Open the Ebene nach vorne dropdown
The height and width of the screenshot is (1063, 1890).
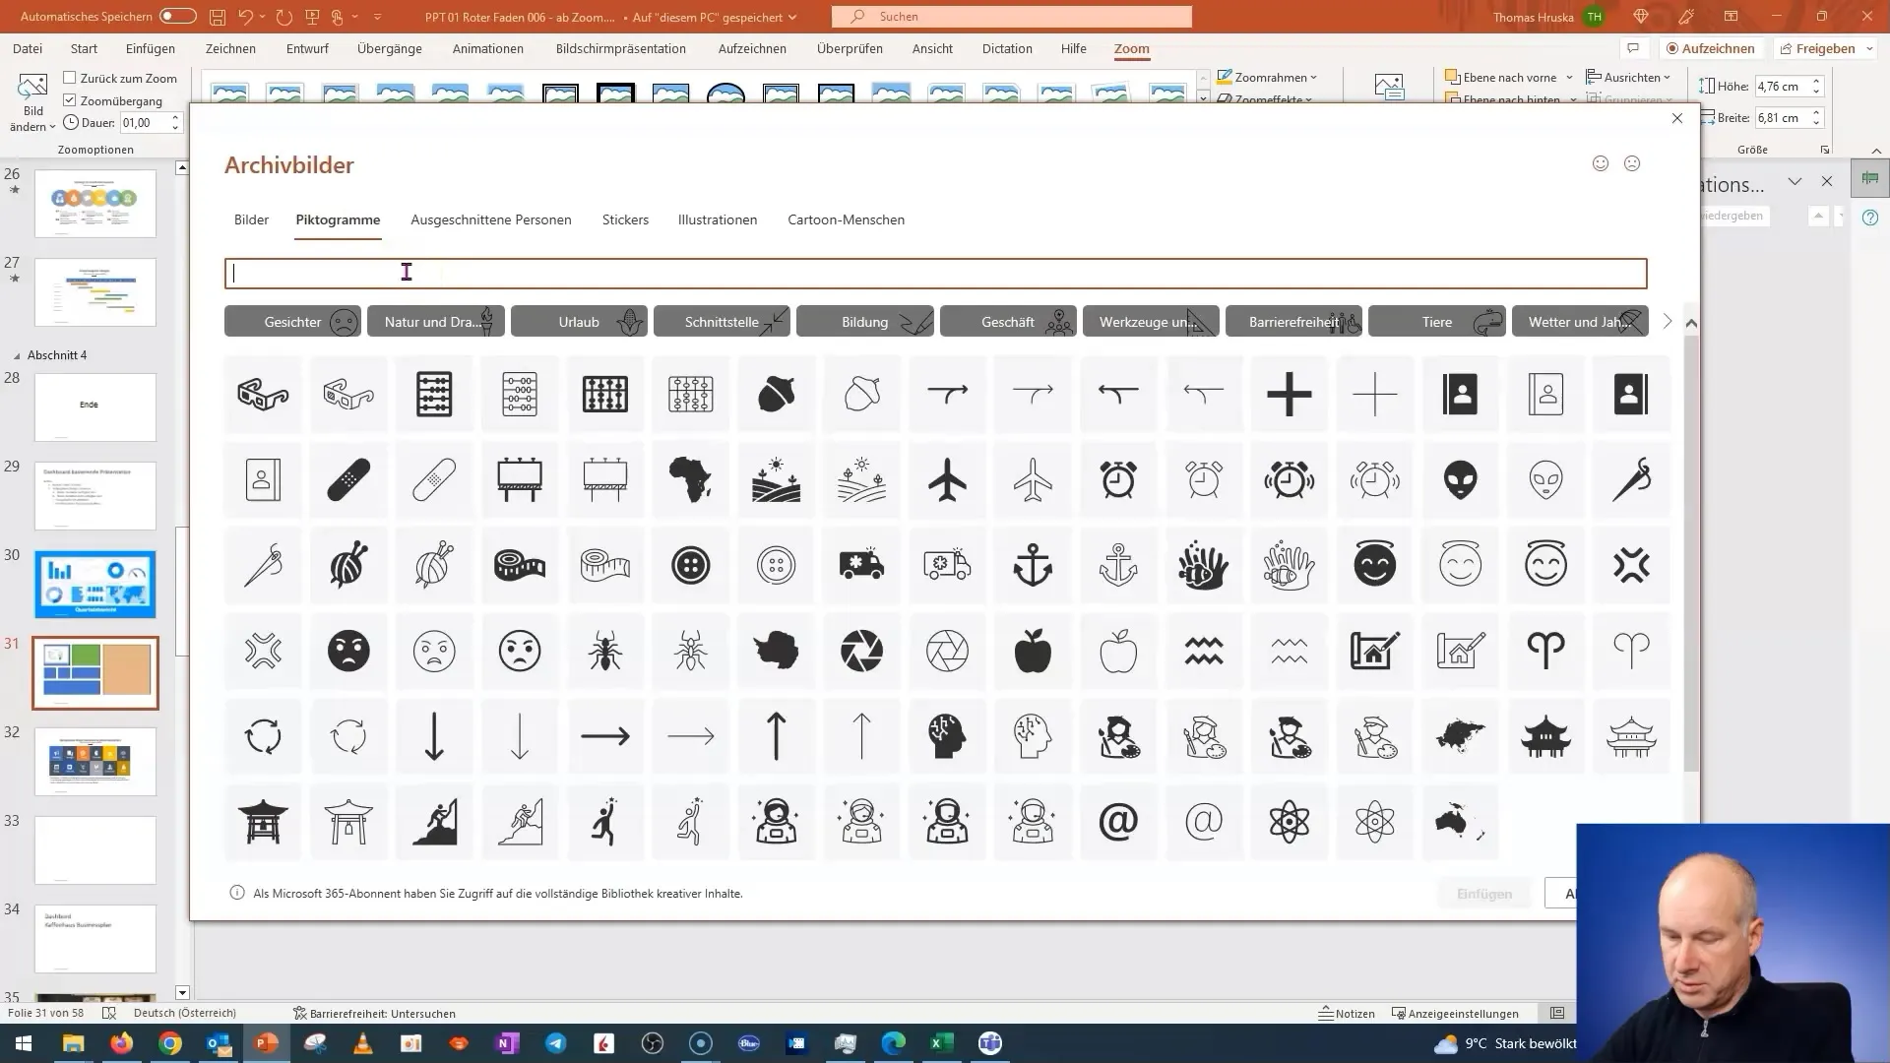pyautogui.click(x=1572, y=77)
